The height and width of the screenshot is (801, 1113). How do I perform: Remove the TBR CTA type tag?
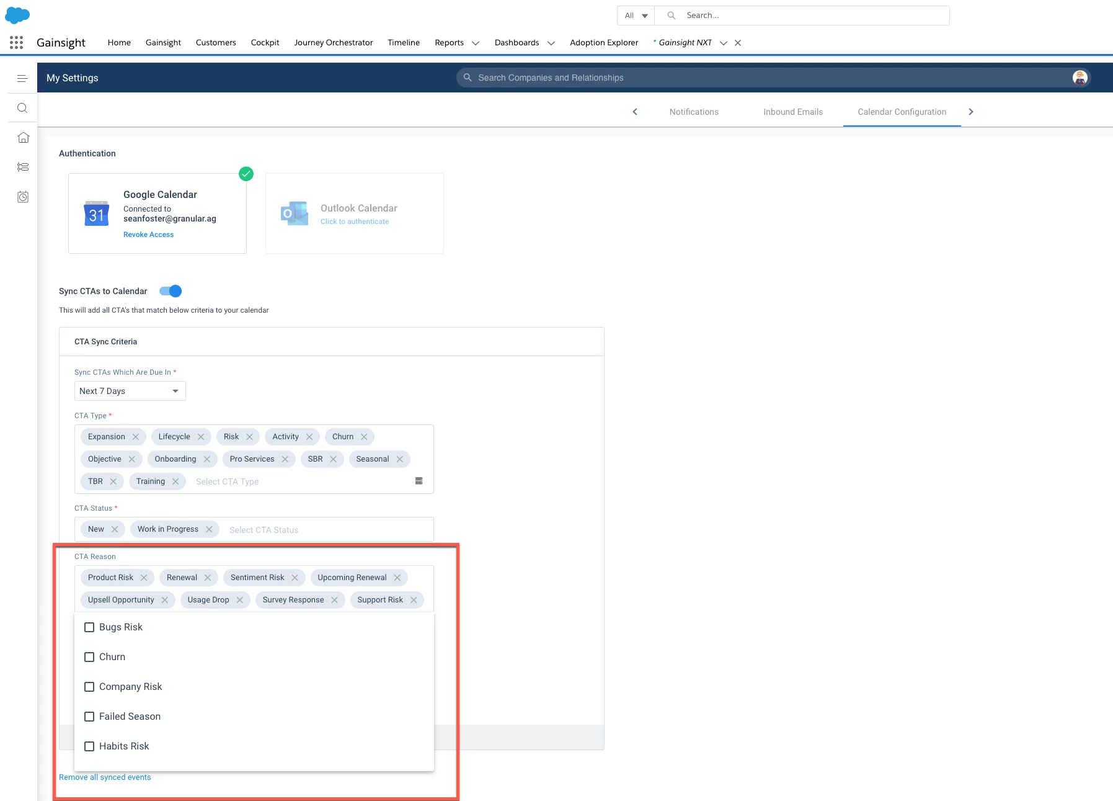113,481
